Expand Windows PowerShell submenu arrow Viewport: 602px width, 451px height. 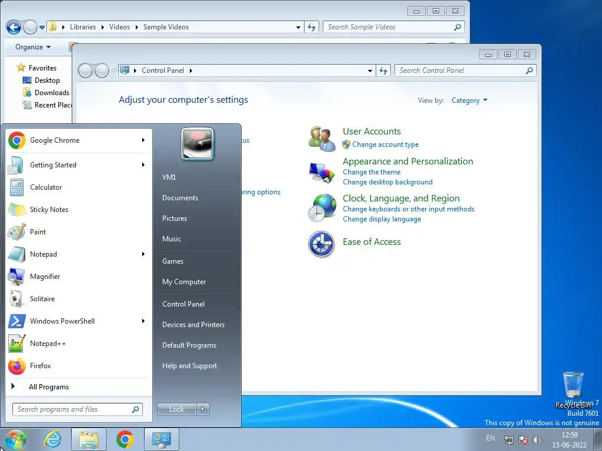pos(143,321)
